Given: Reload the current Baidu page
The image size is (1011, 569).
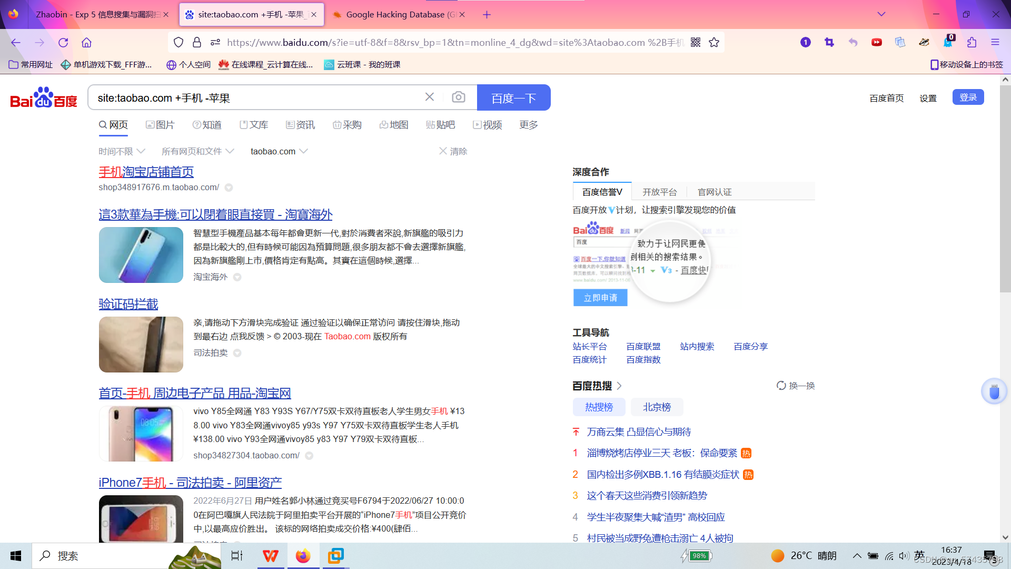Looking at the screenshot, I should point(63,43).
